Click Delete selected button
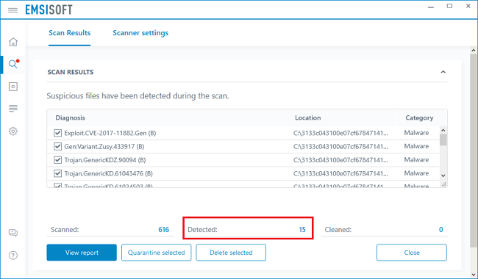This screenshot has height=279, width=478. [x=231, y=253]
